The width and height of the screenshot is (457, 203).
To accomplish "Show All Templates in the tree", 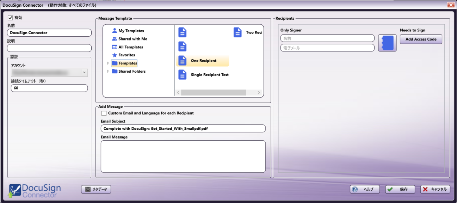I will point(127,47).
